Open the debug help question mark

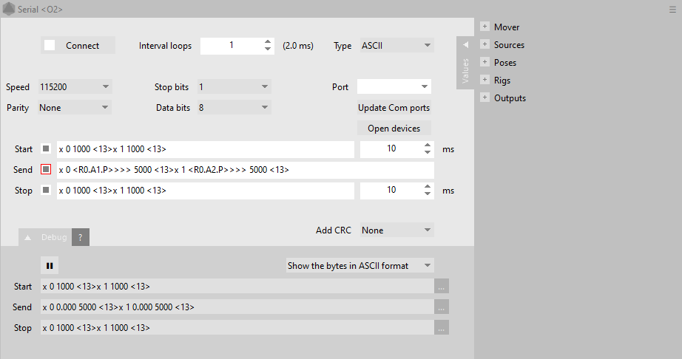click(81, 237)
